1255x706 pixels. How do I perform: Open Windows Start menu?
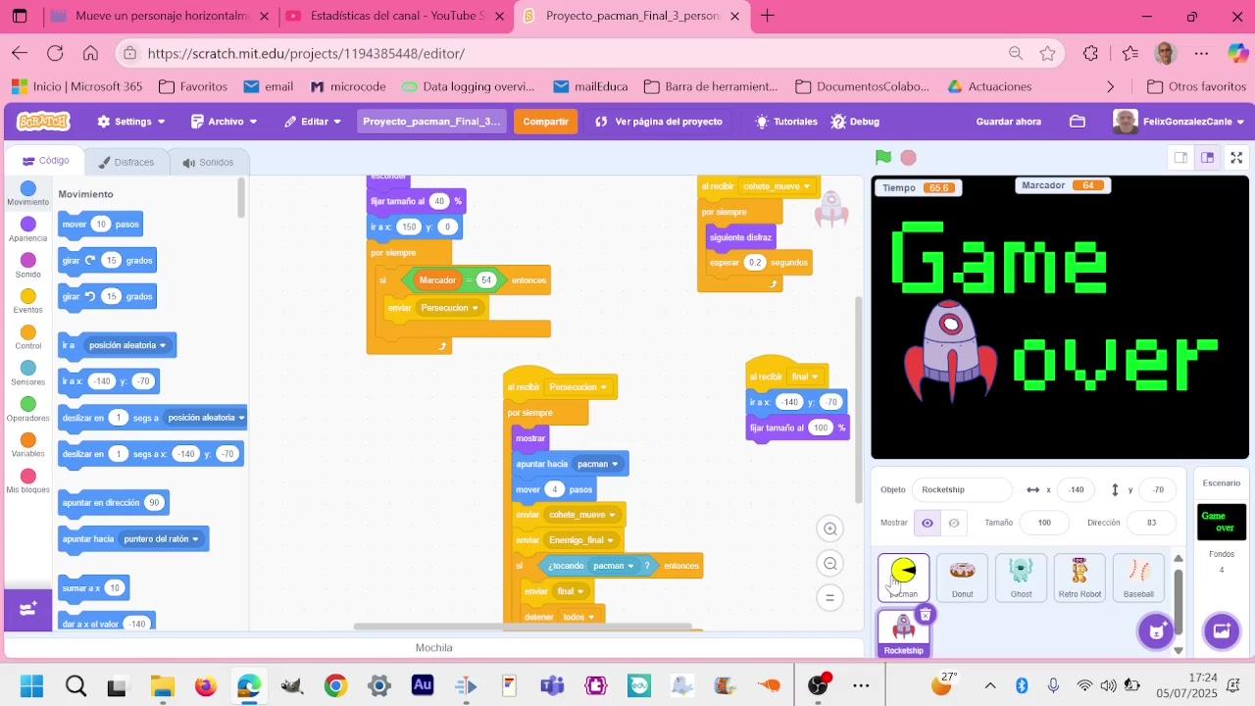point(30,685)
